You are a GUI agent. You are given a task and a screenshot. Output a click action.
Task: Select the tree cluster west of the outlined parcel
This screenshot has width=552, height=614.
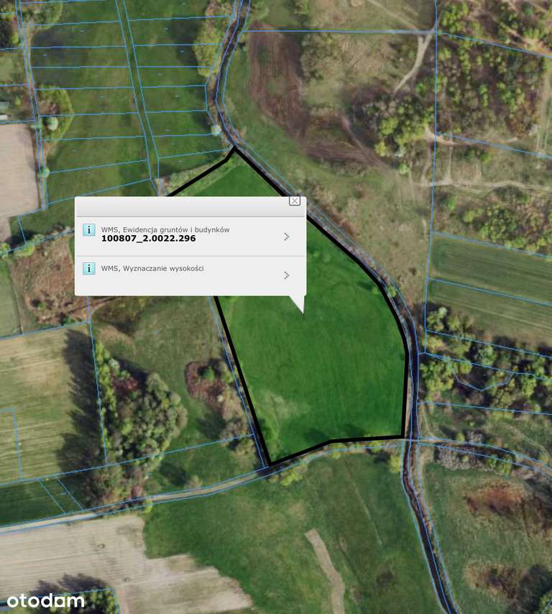point(145,415)
